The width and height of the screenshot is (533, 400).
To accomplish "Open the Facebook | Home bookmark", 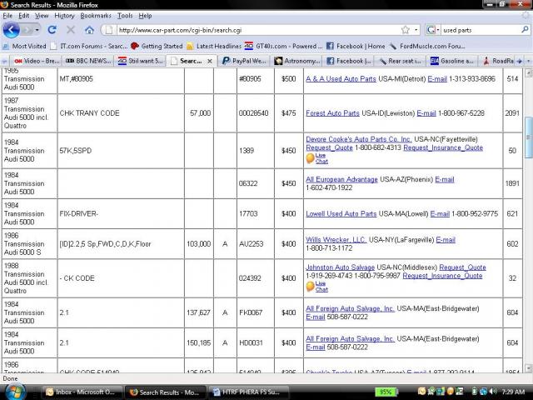I will 356,46.
